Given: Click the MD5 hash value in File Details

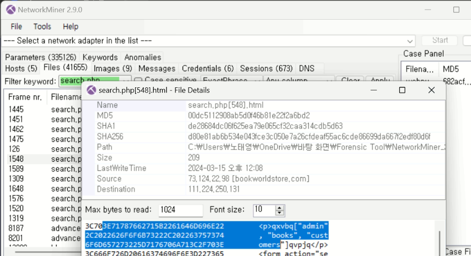Looking at the screenshot, I should [x=249, y=116].
